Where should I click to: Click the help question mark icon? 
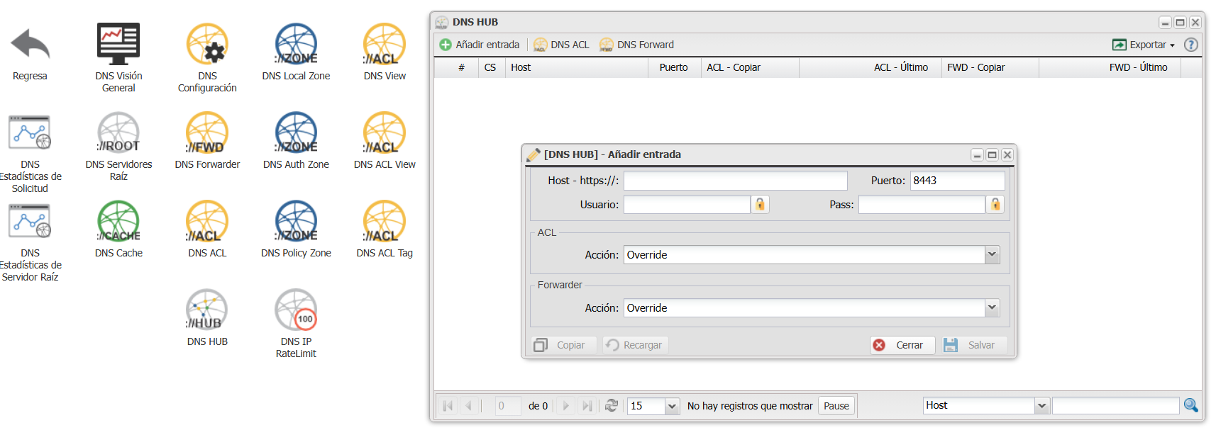[1191, 45]
